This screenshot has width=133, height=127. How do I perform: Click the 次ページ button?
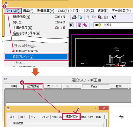[x=53, y=86]
